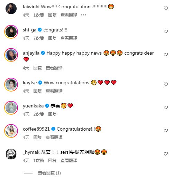The width and height of the screenshot is (172, 180).
Task: Open kaytse's story avatar
Action: [x=11, y=85]
